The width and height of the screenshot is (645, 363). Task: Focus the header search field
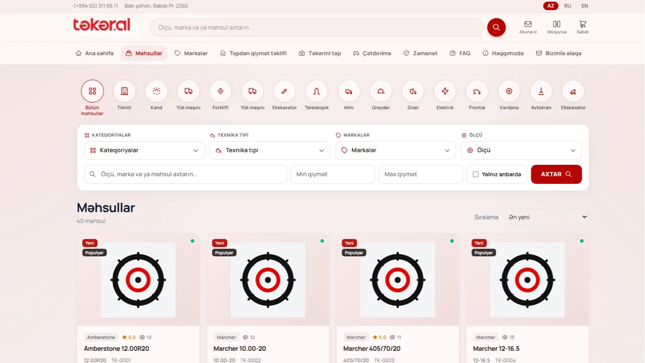coord(316,27)
